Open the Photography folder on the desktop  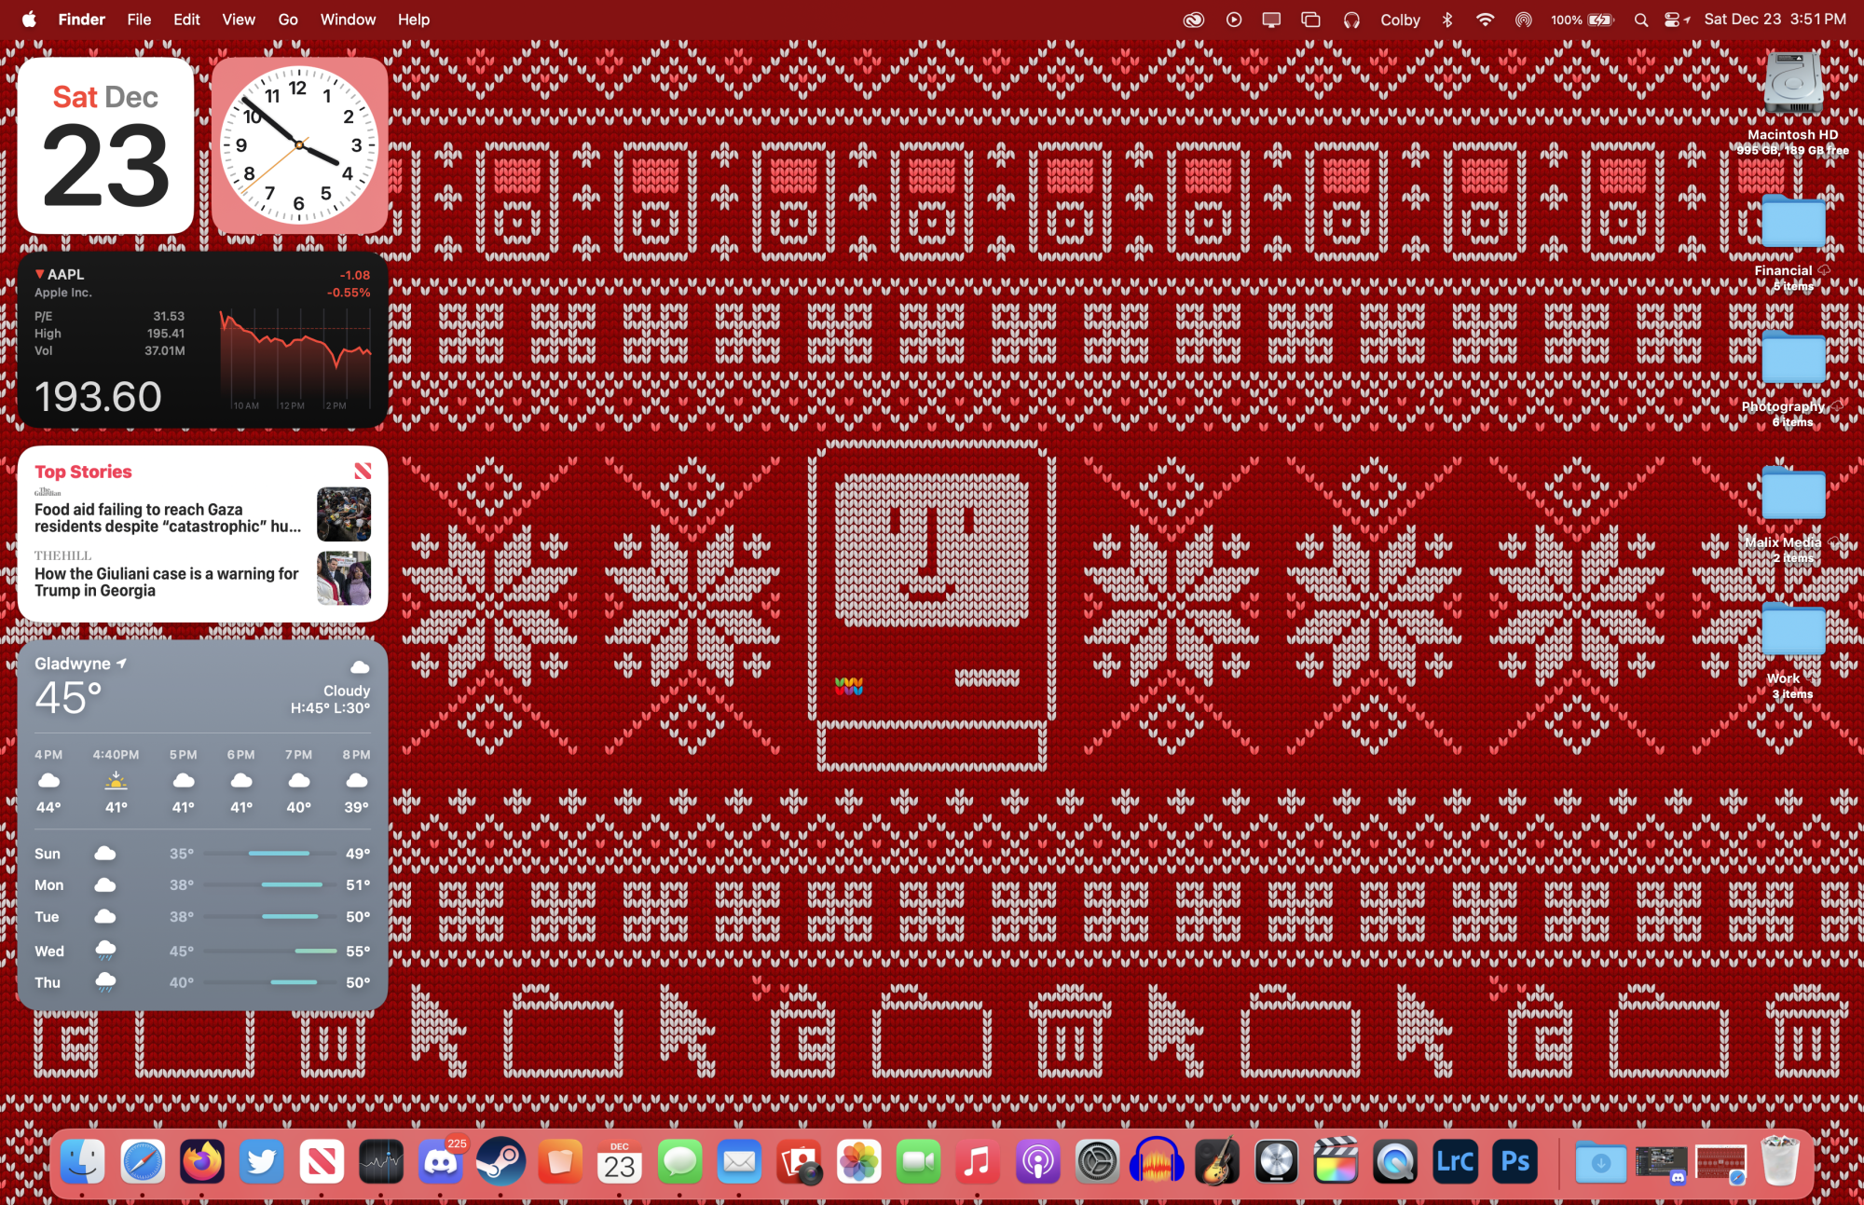pos(1792,360)
